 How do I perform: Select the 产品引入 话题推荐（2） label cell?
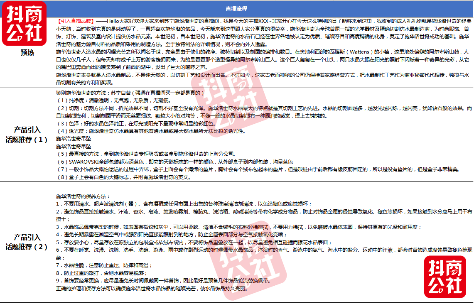(27, 242)
